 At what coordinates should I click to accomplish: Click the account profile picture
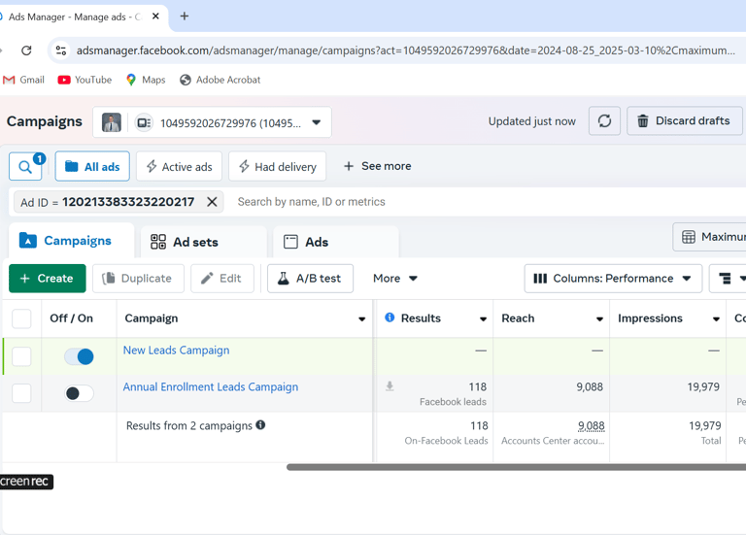pos(112,122)
